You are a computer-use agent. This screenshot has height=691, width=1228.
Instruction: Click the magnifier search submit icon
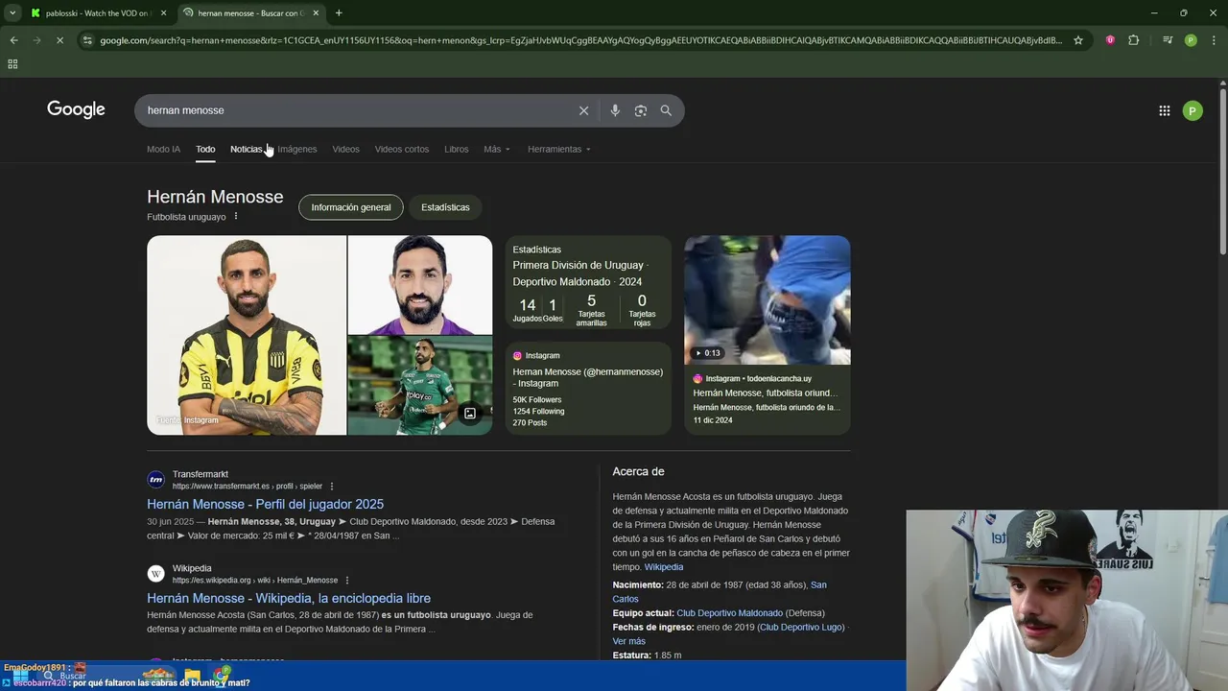pos(666,110)
